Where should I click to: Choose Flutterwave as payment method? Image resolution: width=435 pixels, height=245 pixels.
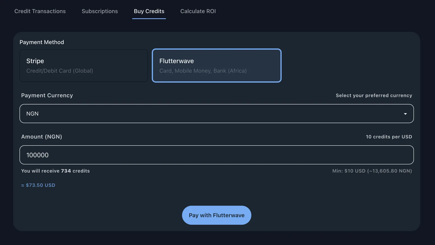click(217, 66)
